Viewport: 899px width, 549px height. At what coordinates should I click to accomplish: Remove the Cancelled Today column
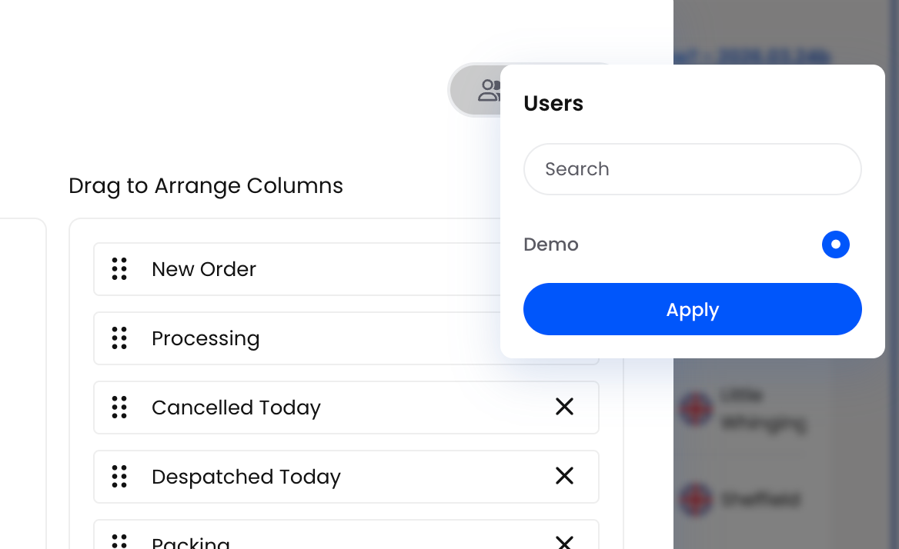[x=565, y=407]
